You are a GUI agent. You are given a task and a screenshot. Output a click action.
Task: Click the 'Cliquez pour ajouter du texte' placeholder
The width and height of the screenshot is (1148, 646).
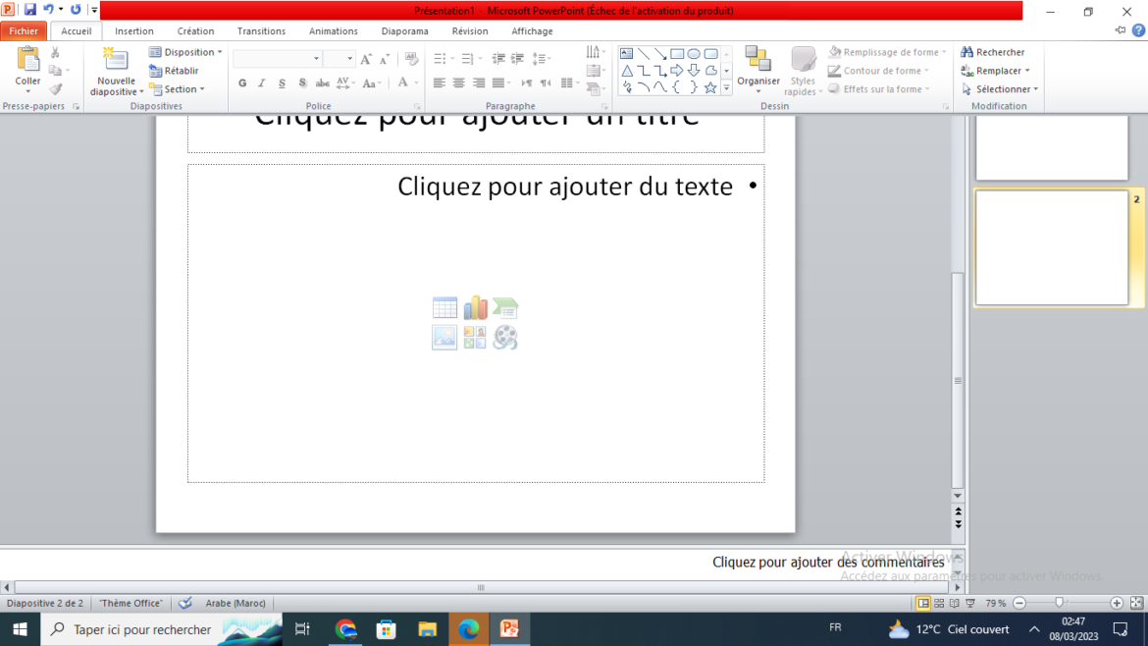pos(476,323)
